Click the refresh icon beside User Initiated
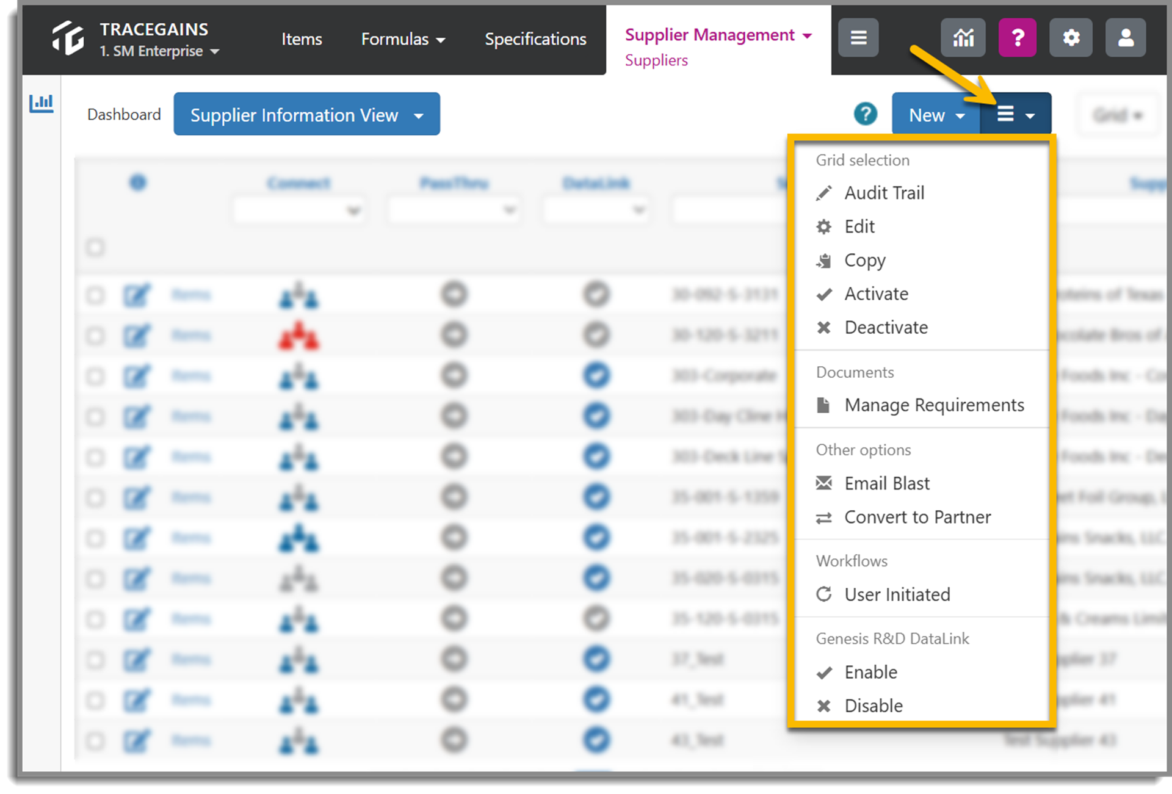Screen dimensions: 1172x794 pyautogui.click(x=823, y=594)
